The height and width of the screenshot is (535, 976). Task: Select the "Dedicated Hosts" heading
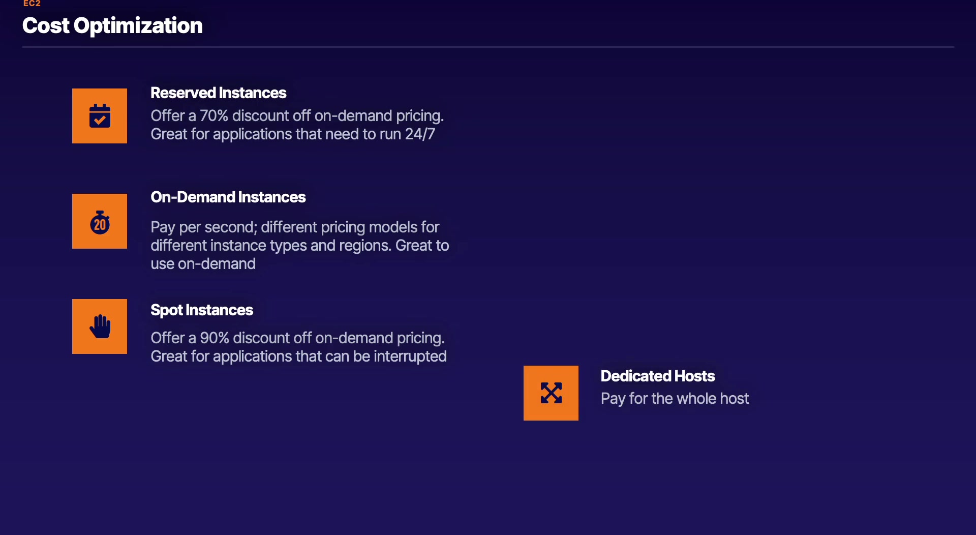click(x=658, y=376)
